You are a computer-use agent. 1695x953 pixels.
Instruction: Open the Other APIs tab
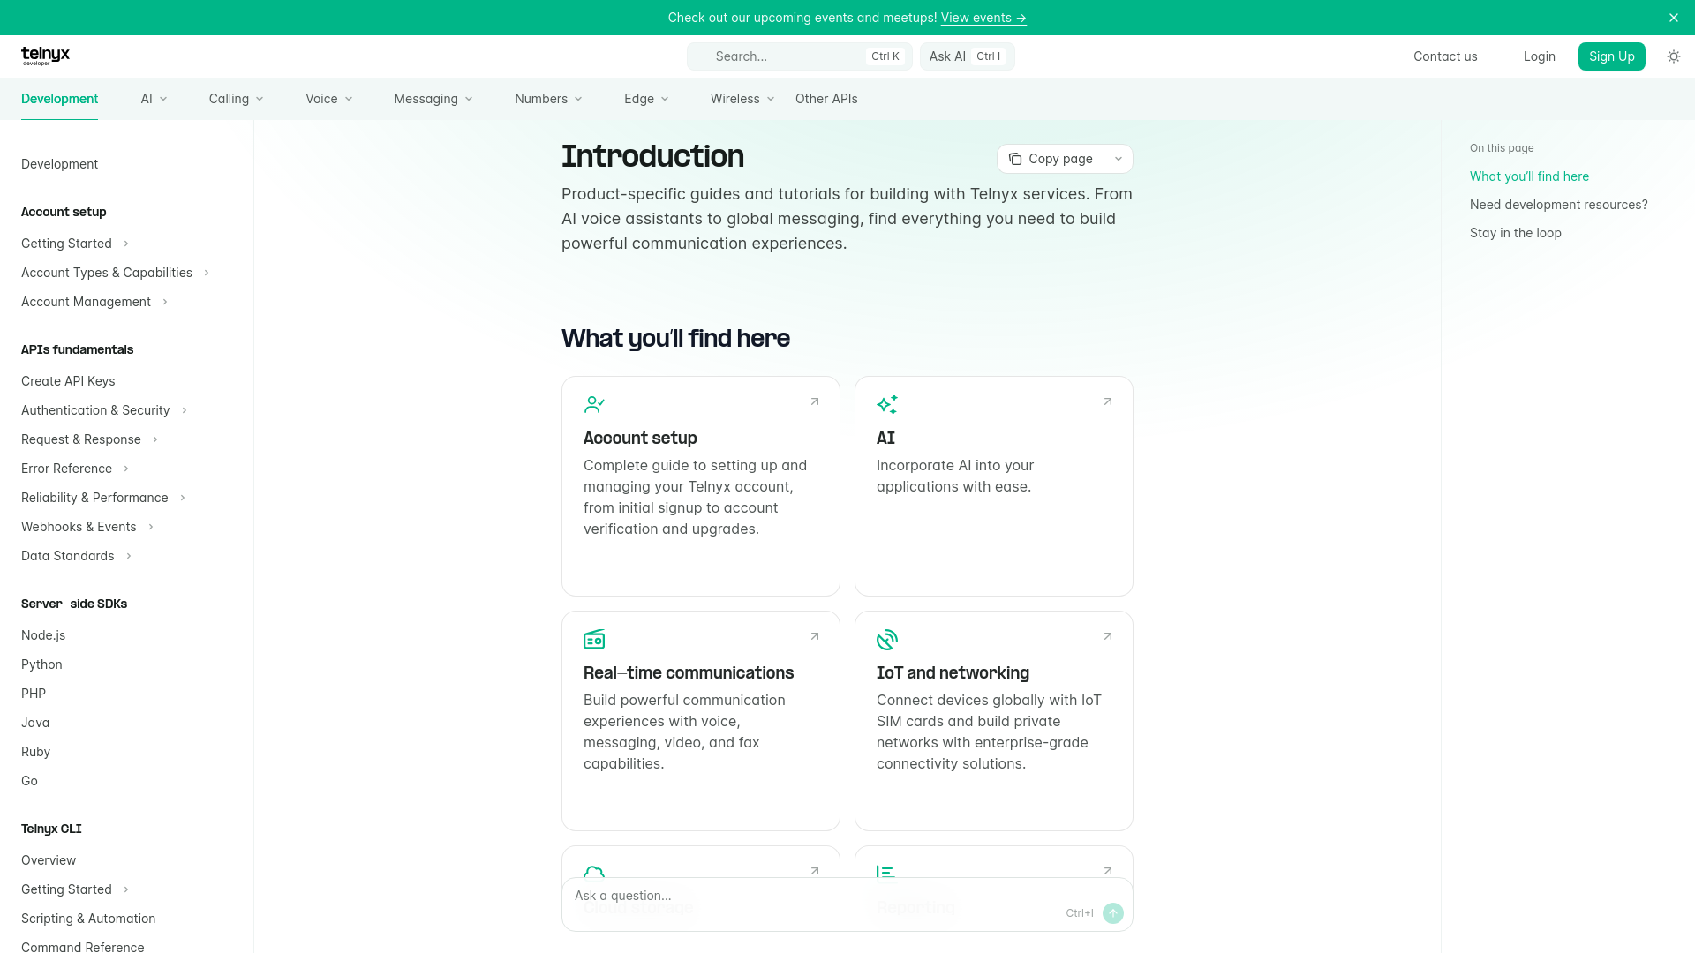[x=826, y=99]
